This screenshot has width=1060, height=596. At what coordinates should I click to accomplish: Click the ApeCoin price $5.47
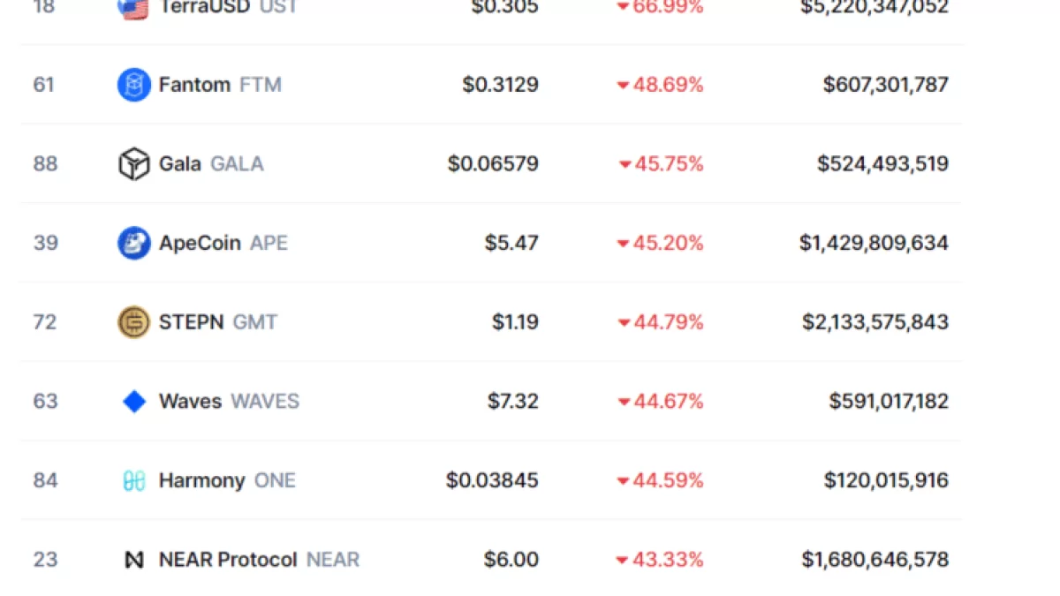coord(511,243)
